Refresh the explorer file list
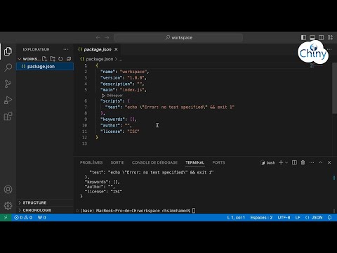The width and height of the screenshot is (337, 253). [x=60, y=59]
